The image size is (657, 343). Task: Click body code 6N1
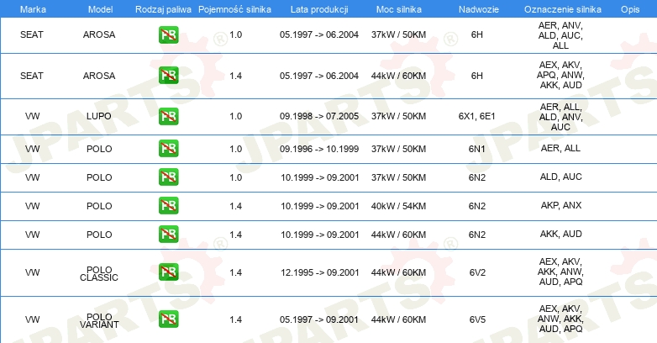click(477, 149)
